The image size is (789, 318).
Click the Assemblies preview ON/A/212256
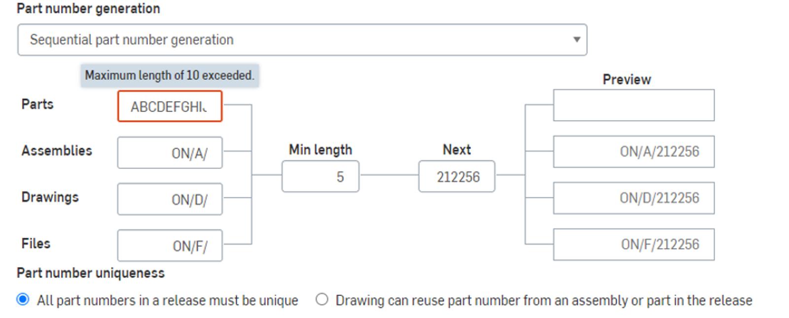[634, 152]
